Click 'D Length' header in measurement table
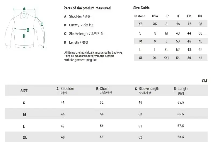The image size is (217, 142). click(x=181, y=89)
